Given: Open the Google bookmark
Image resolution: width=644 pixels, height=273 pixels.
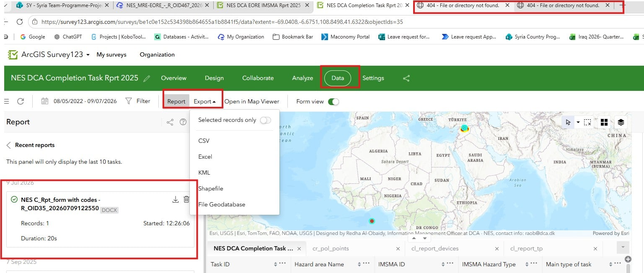Looking at the screenshot, I should pos(32,37).
